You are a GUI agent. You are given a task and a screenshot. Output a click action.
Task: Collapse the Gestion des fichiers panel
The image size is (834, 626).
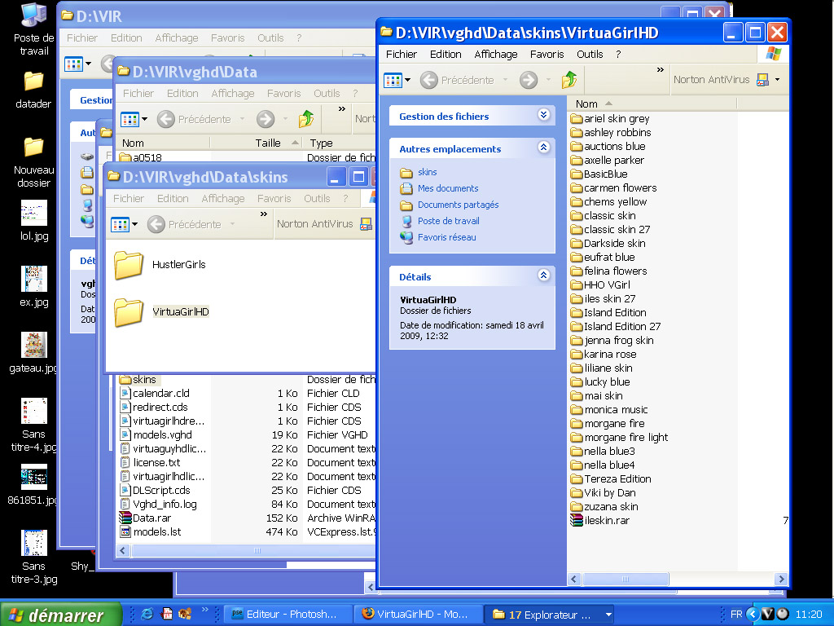pyautogui.click(x=544, y=116)
